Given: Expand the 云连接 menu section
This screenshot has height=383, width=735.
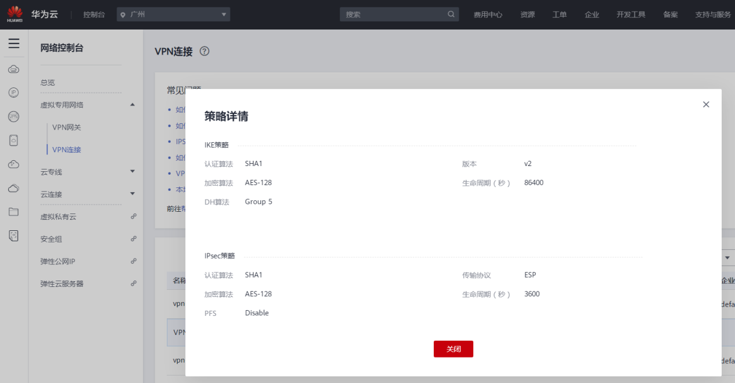Looking at the screenshot, I should (132, 194).
